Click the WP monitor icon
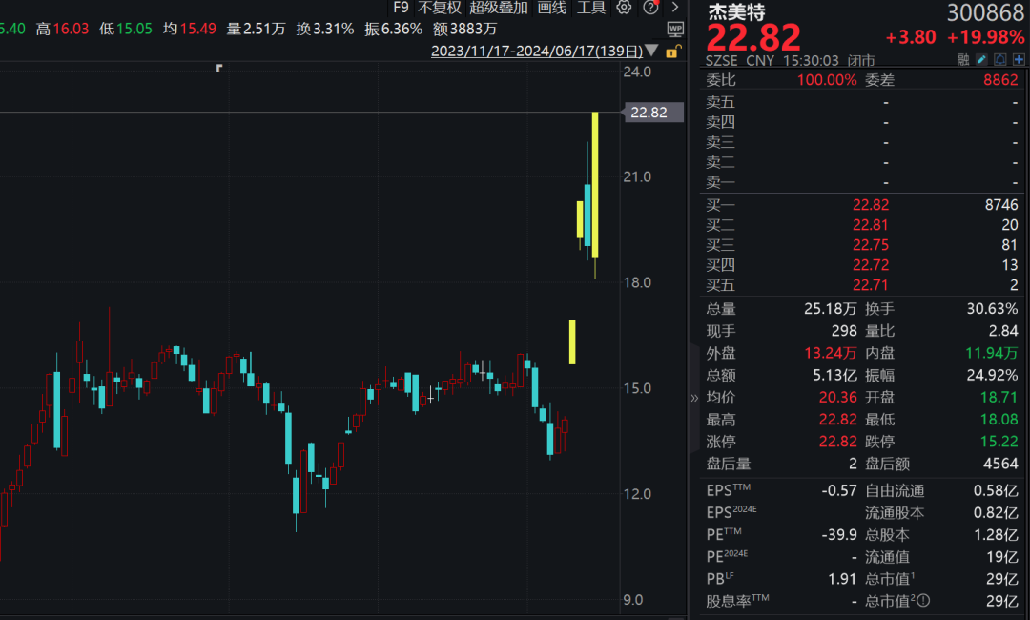The height and width of the screenshot is (620, 1030). click(x=675, y=29)
